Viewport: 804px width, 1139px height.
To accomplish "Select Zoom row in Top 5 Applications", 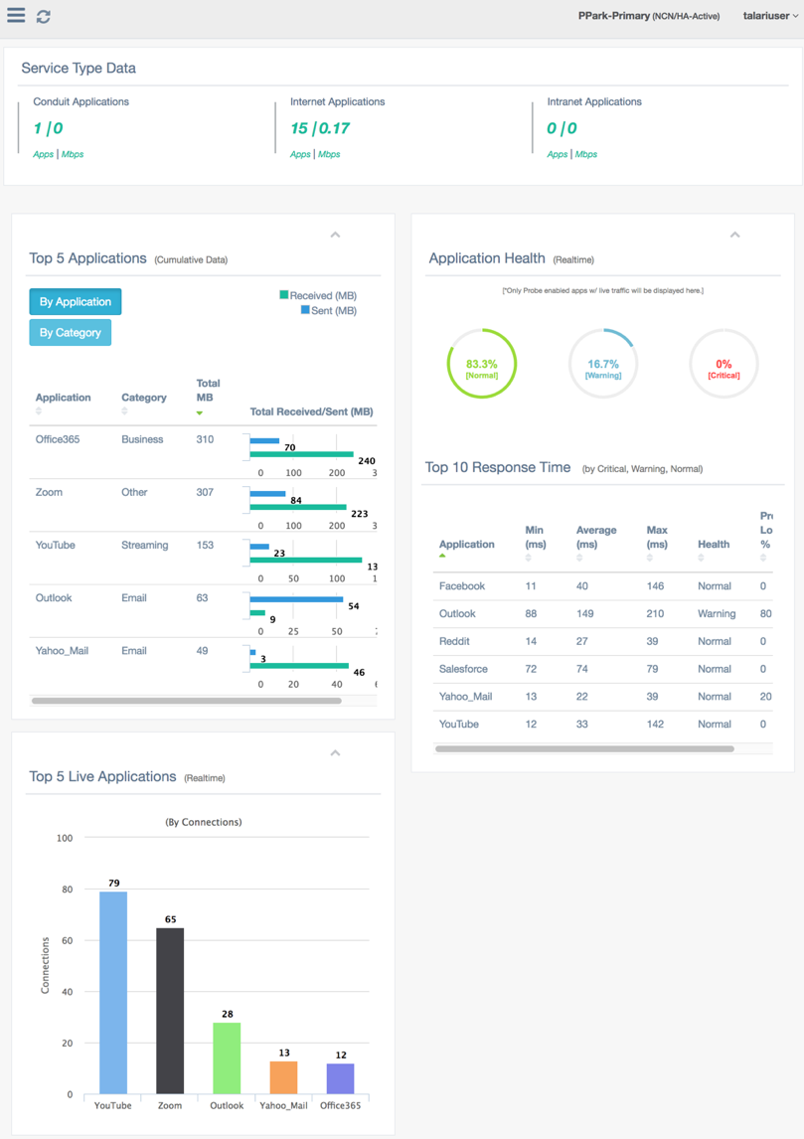I will [x=204, y=505].
